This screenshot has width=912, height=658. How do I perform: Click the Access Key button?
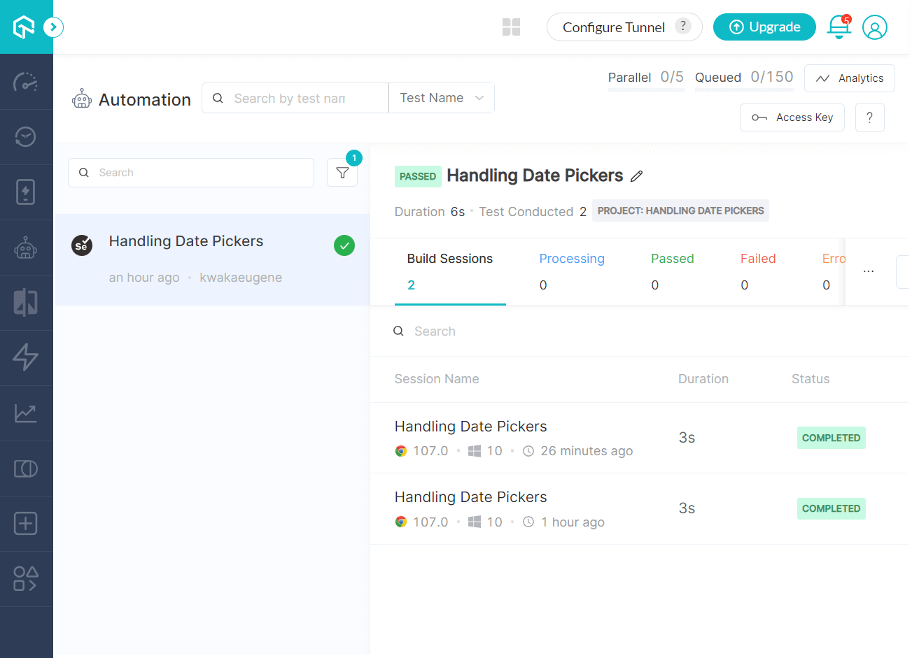pos(792,117)
